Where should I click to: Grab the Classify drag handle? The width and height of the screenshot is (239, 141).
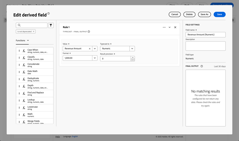point(19,58)
